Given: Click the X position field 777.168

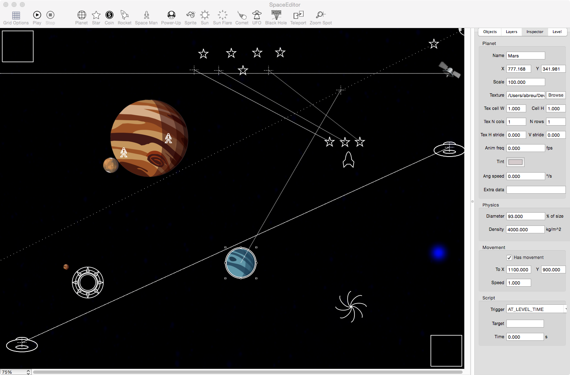Looking at the screenshot, I should click(519, 69).
